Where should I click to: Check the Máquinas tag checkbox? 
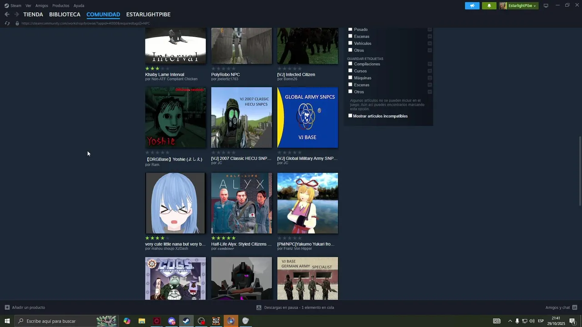point(350,78)
